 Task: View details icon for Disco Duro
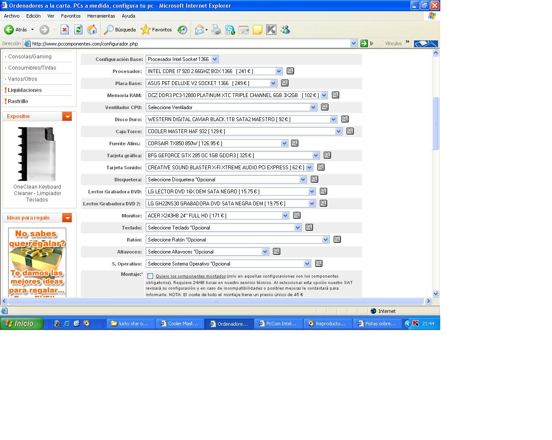click(345, 119)
